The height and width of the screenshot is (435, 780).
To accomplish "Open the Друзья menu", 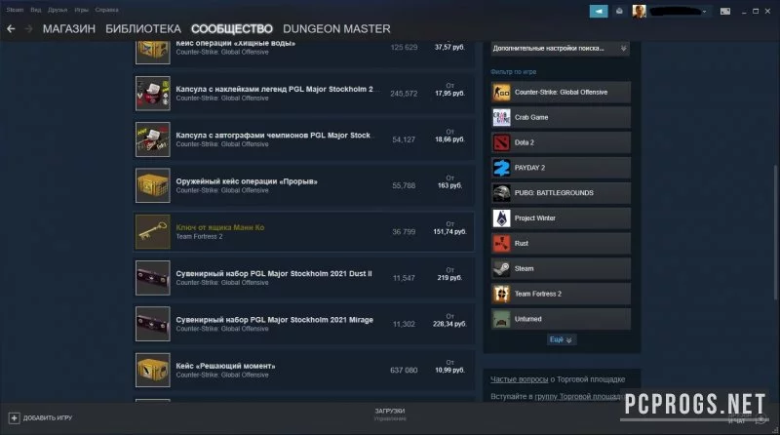I will click(x=58, y=10).
